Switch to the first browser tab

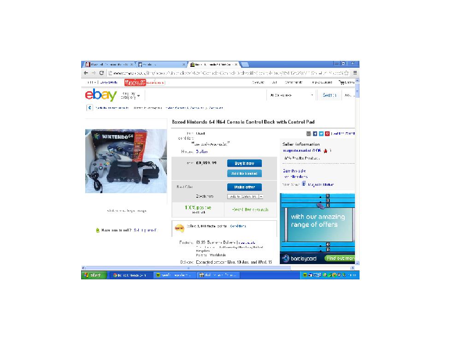tap(109, 65)
